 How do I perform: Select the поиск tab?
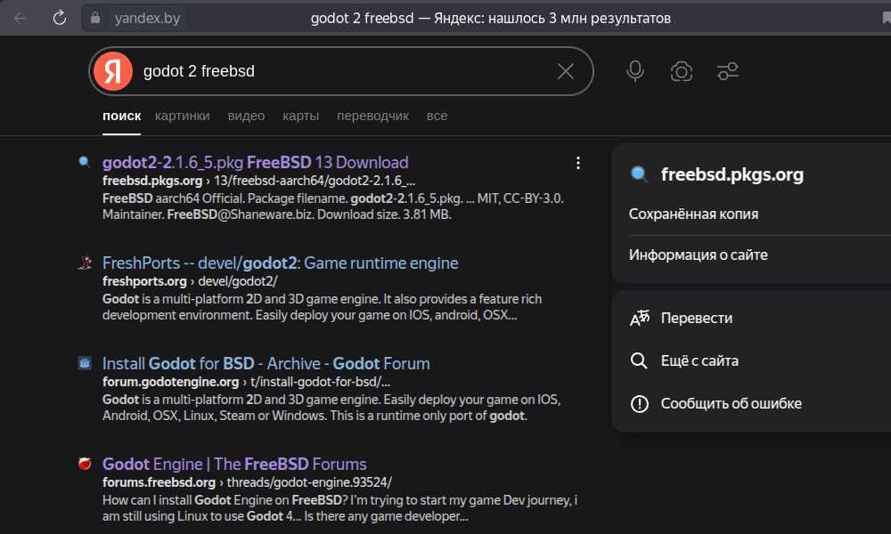tap(121, 116)
